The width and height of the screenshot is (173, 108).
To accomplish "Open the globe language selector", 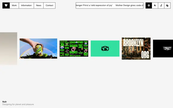I will 149,5.
